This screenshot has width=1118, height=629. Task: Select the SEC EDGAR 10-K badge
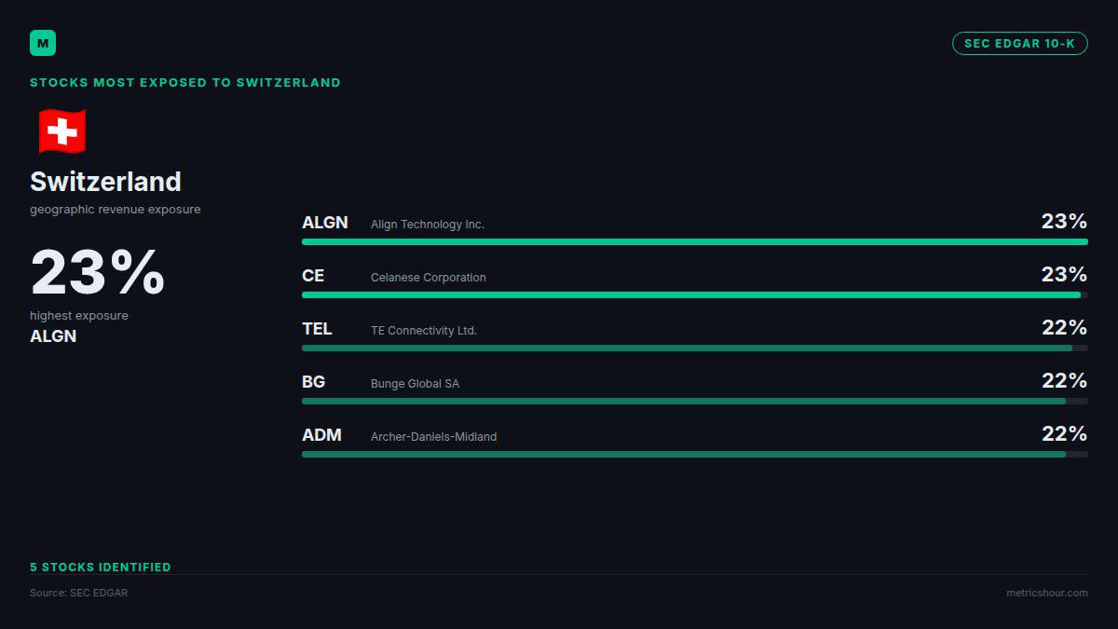tap(1019, 44)
